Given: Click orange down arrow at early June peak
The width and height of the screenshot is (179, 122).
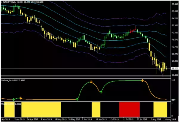Looking at the screenshot, I should point(91,81).
